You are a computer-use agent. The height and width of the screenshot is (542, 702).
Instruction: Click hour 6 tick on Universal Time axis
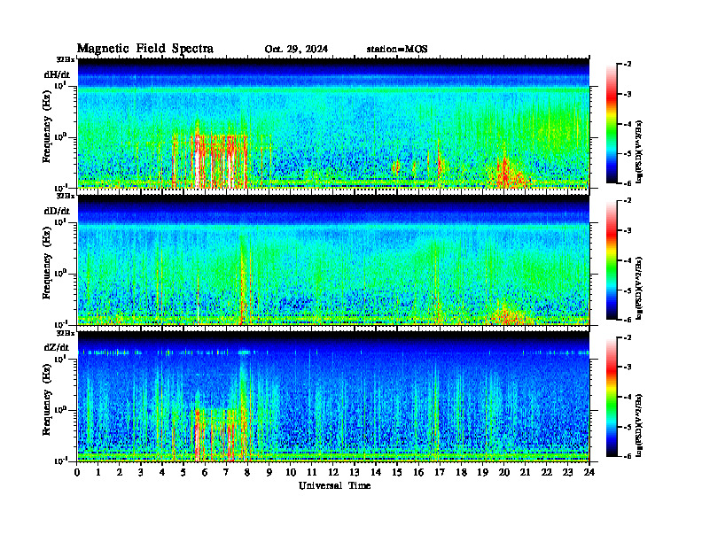(205, 473)
